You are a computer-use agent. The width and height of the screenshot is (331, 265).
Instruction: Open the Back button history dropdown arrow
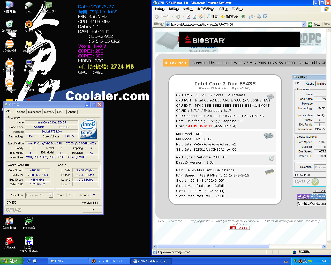(172, 17)
